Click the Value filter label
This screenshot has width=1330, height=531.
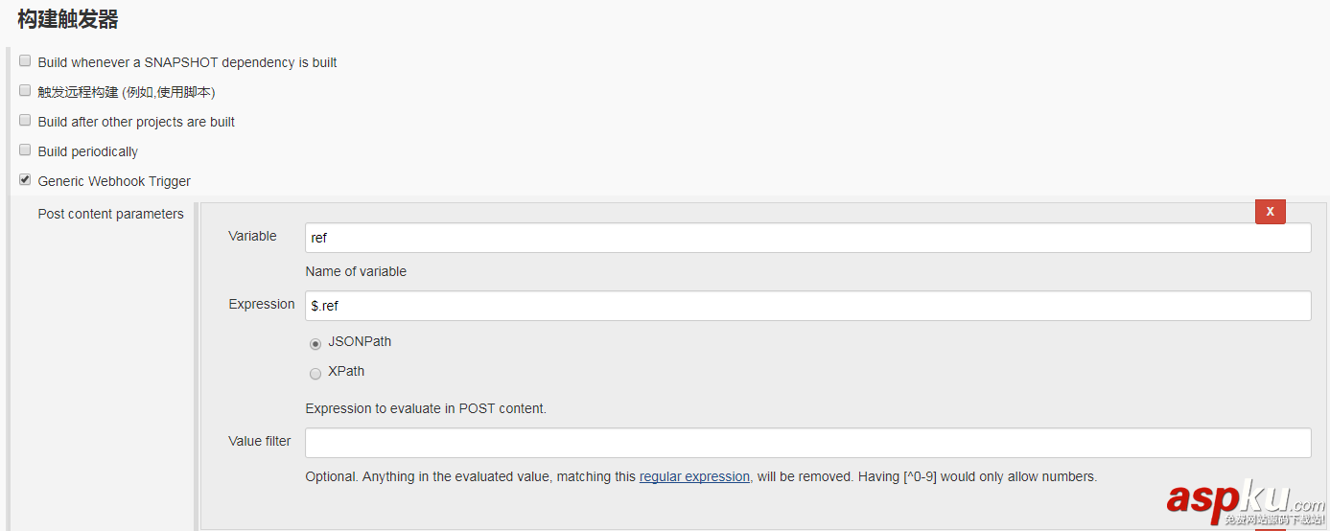point(259,441)
